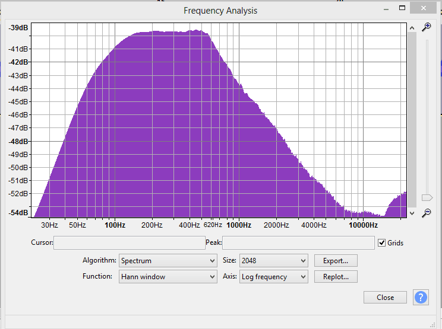Uncheck the Grids checkbox
The width and height of the screenshot is (442, 329).
click(381, 242)
